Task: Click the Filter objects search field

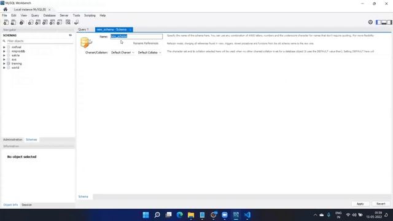Action: click(x=39, y=41)
